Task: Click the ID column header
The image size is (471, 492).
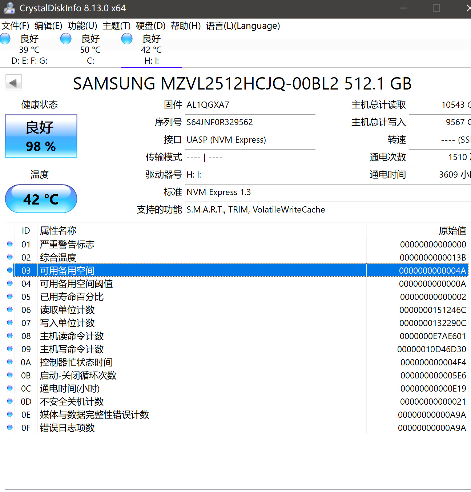Action: pos(26,231)
